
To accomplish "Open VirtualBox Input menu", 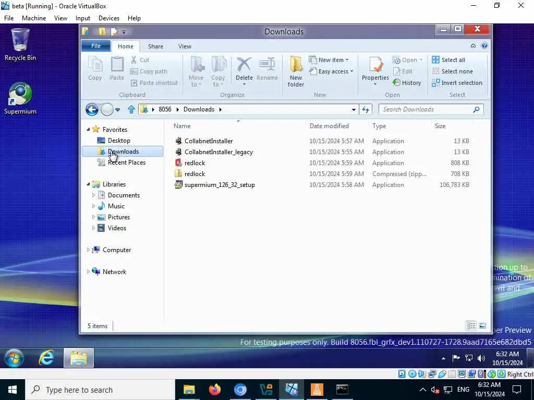I will (x=83, y=18).
